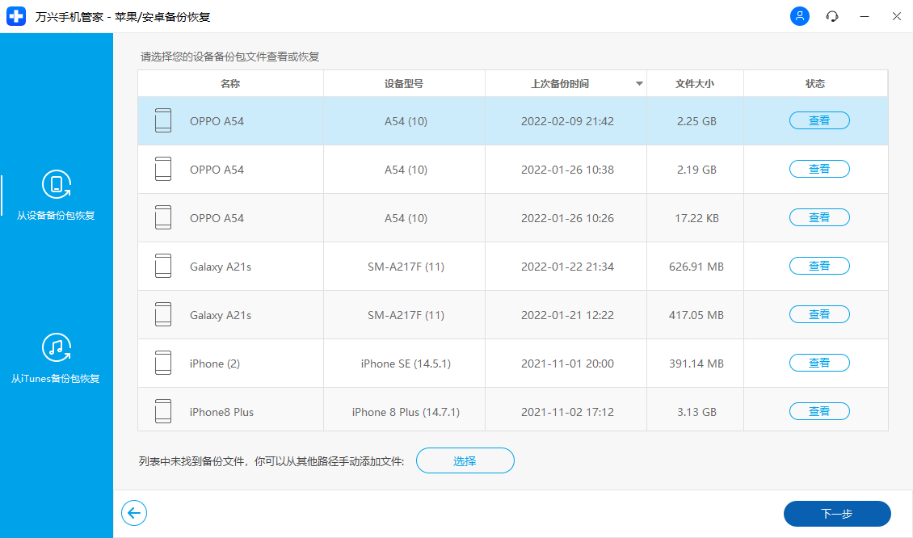
Task: View the iPhone SE backup with 查看 button
Action: click(x=819, y=362)
